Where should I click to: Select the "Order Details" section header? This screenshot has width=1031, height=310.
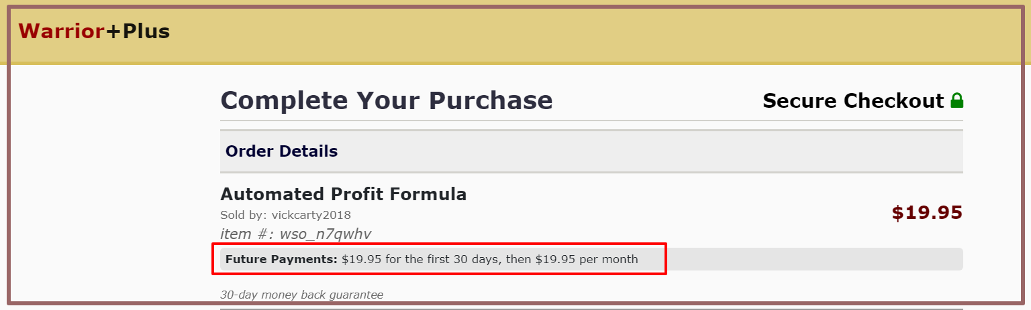(x=281, y=151)
